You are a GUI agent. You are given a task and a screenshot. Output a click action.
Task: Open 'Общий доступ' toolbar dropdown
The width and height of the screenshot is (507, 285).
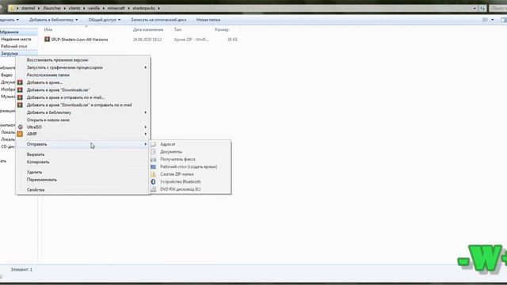(104, 20)
